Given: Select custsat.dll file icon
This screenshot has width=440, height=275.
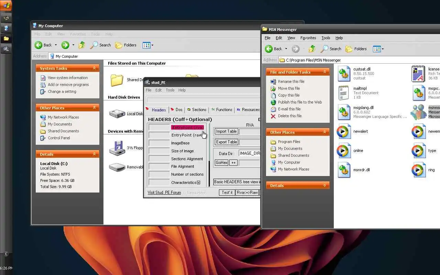Looking at the screenshot, I should [x=344, y=74].
